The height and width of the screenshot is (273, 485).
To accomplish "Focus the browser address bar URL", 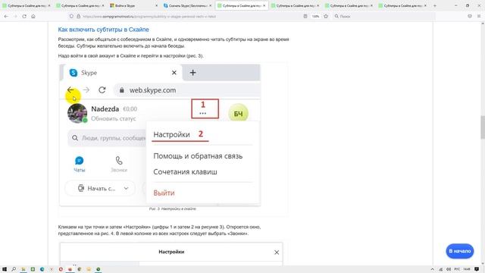I will click(149, 17).
